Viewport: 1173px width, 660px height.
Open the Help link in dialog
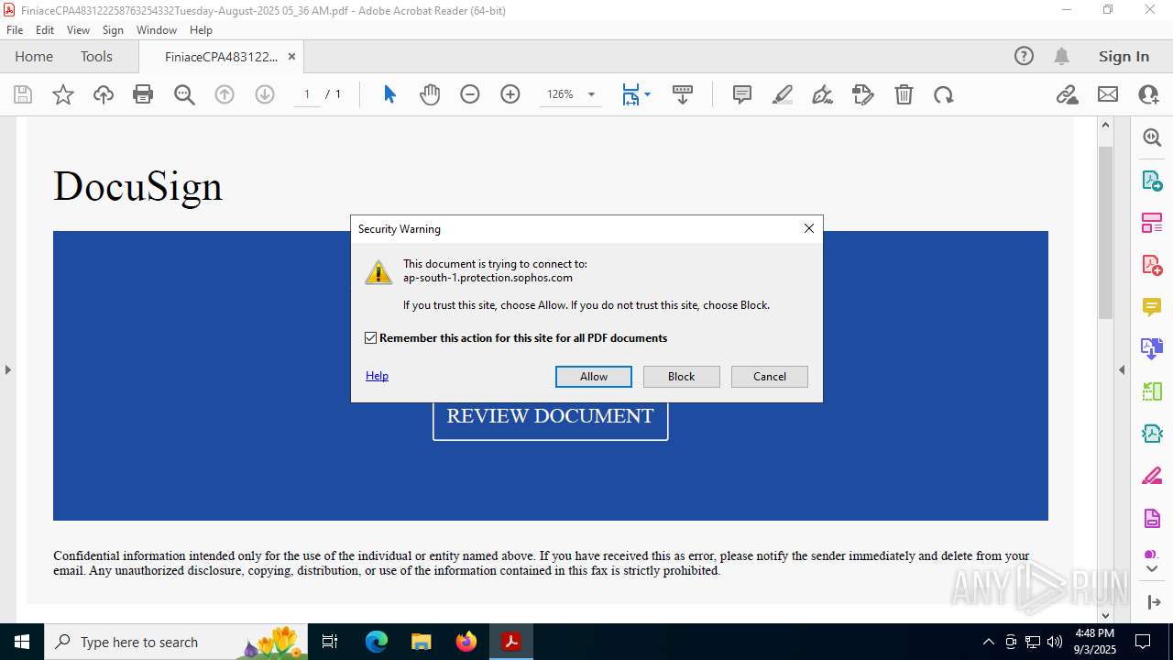click(x=377, y=376)
